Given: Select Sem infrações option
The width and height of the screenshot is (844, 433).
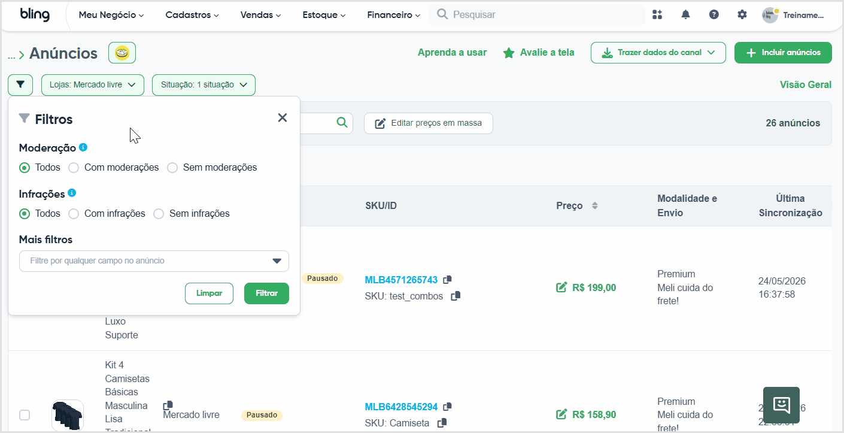Looking at the screenshot, I should (159, 214).
